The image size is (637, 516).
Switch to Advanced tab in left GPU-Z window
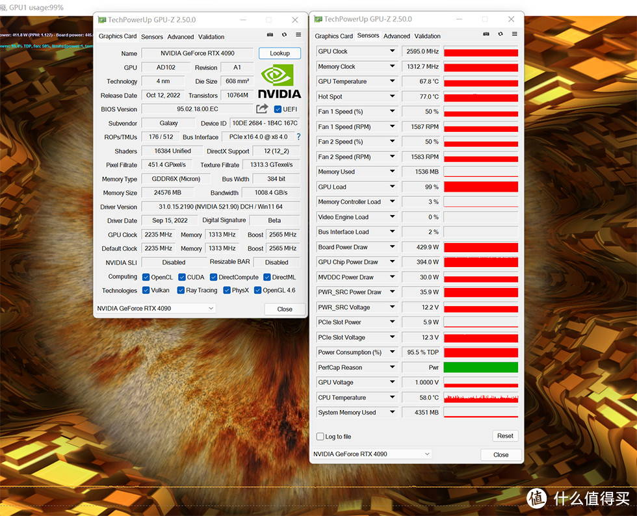pos(181,36)
